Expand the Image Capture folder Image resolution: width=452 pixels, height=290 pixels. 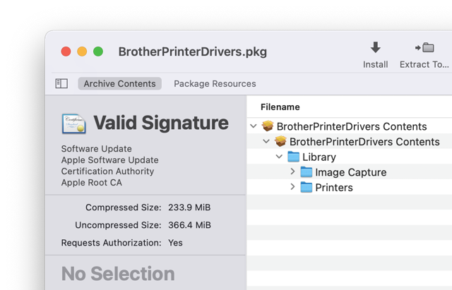292,171
